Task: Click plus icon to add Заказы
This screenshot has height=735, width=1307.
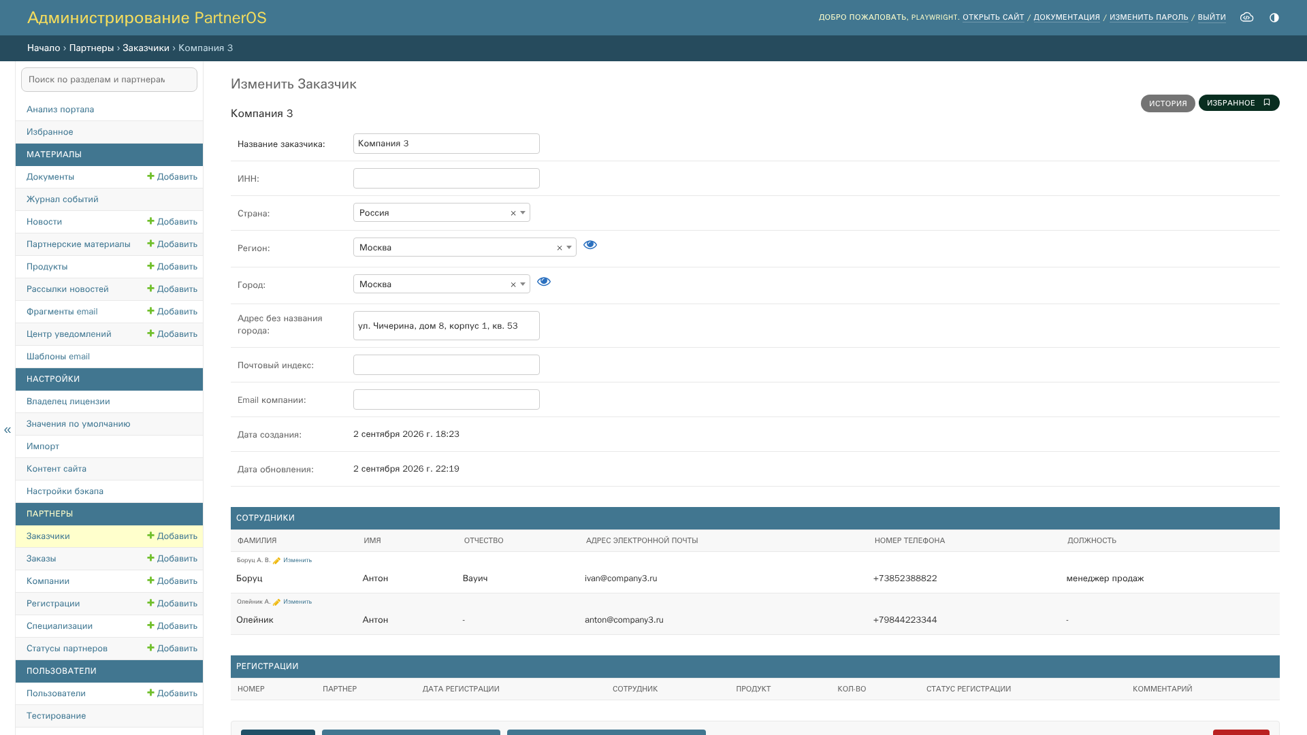Action: click(150, 558)
